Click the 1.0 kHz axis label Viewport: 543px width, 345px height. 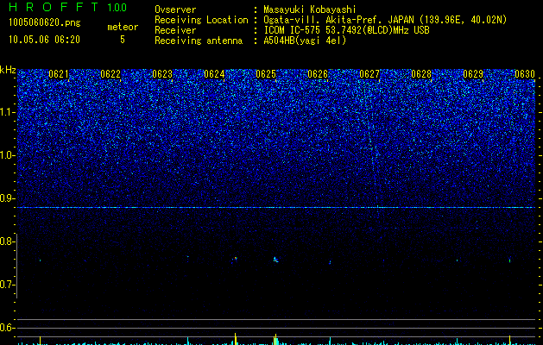click(7, 155)
